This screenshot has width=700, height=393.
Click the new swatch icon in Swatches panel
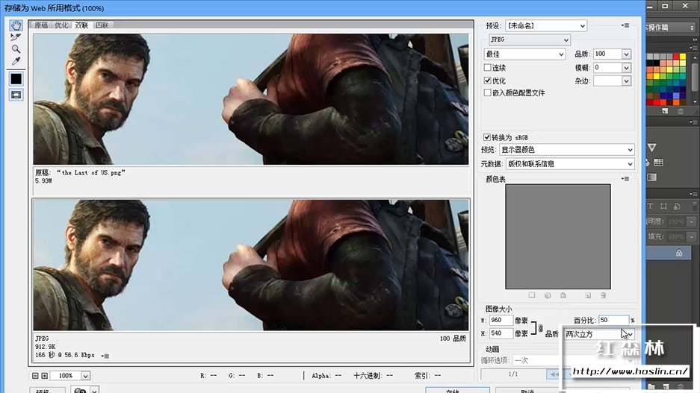[665, 111]
